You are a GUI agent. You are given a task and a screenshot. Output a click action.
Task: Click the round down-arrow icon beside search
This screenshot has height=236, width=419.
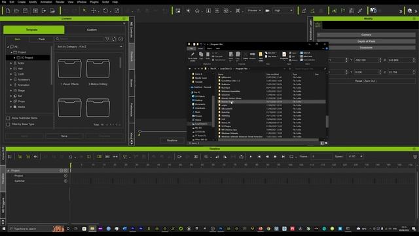pos(120,39)
